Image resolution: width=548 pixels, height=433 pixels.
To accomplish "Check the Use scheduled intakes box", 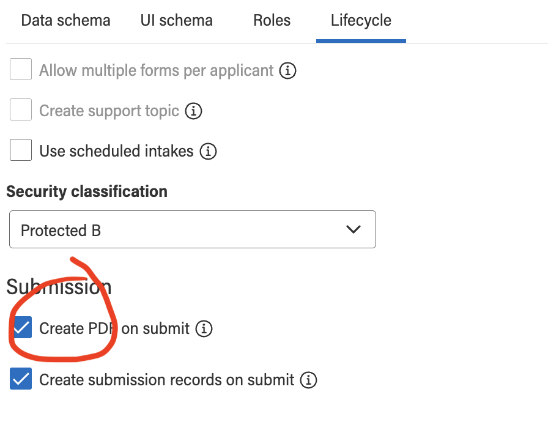I will [x=21, y=150].
